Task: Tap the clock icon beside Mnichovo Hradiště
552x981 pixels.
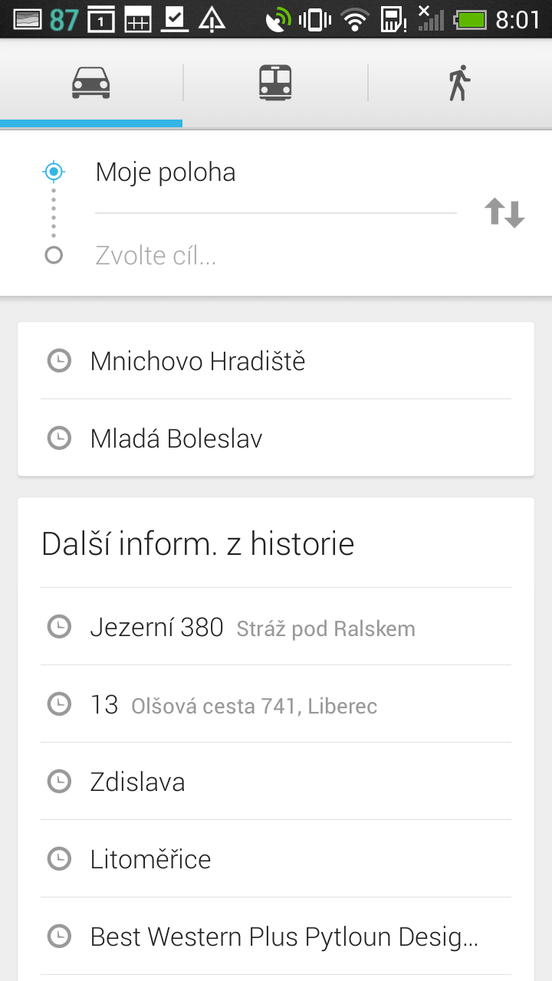Action: tap(59, 360)
